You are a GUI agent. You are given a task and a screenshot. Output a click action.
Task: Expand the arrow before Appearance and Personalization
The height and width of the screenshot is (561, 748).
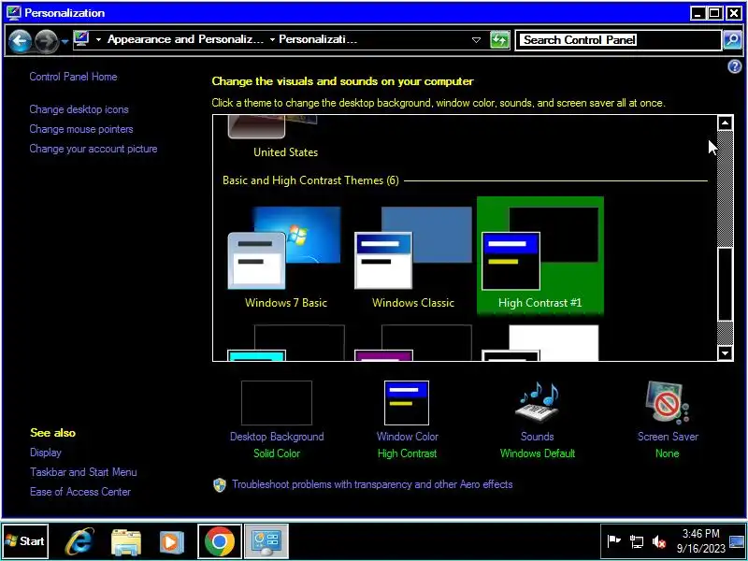point(98,39)
